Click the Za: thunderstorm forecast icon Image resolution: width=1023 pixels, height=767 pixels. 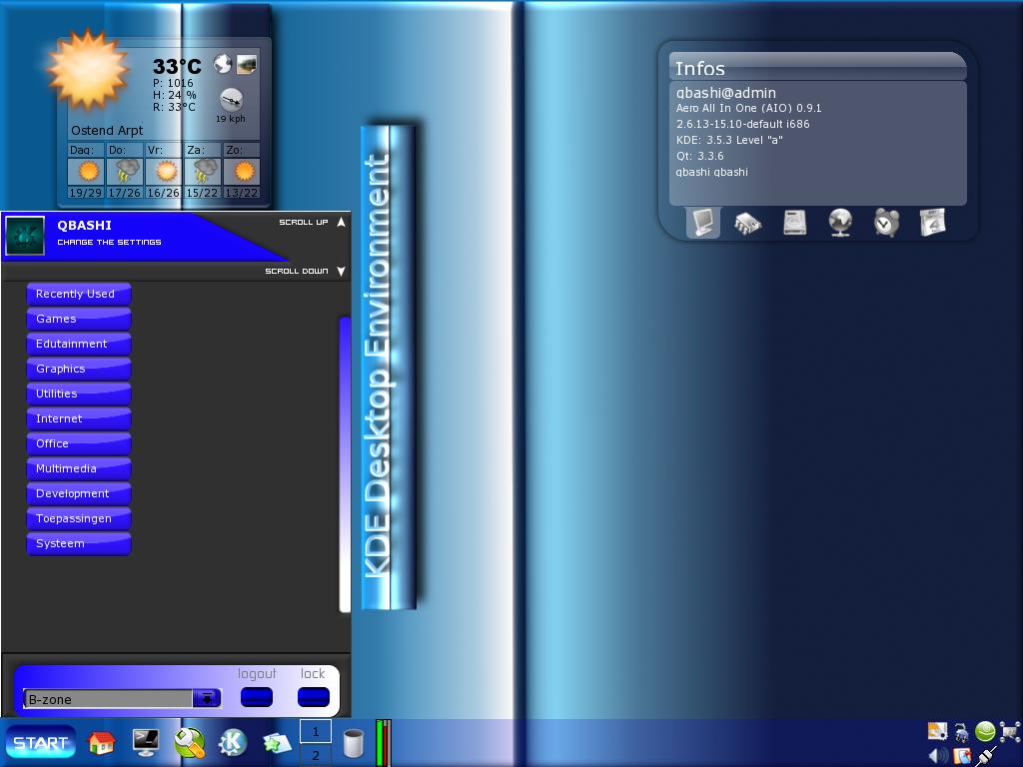click(x=204, y=172)
